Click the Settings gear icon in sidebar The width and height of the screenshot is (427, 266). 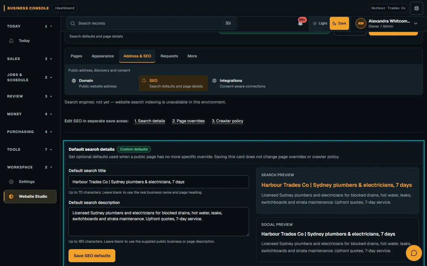(x=11, y=182)
